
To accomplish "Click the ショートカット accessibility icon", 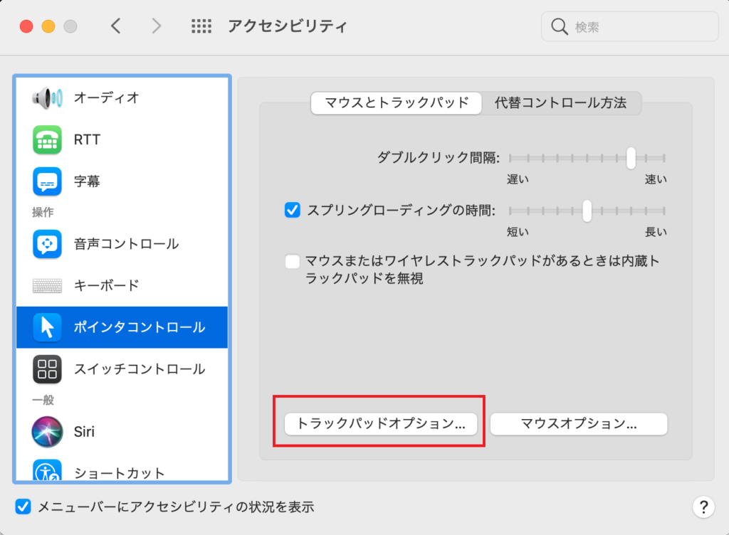I will pyautogui.click(x=47, y=470).
